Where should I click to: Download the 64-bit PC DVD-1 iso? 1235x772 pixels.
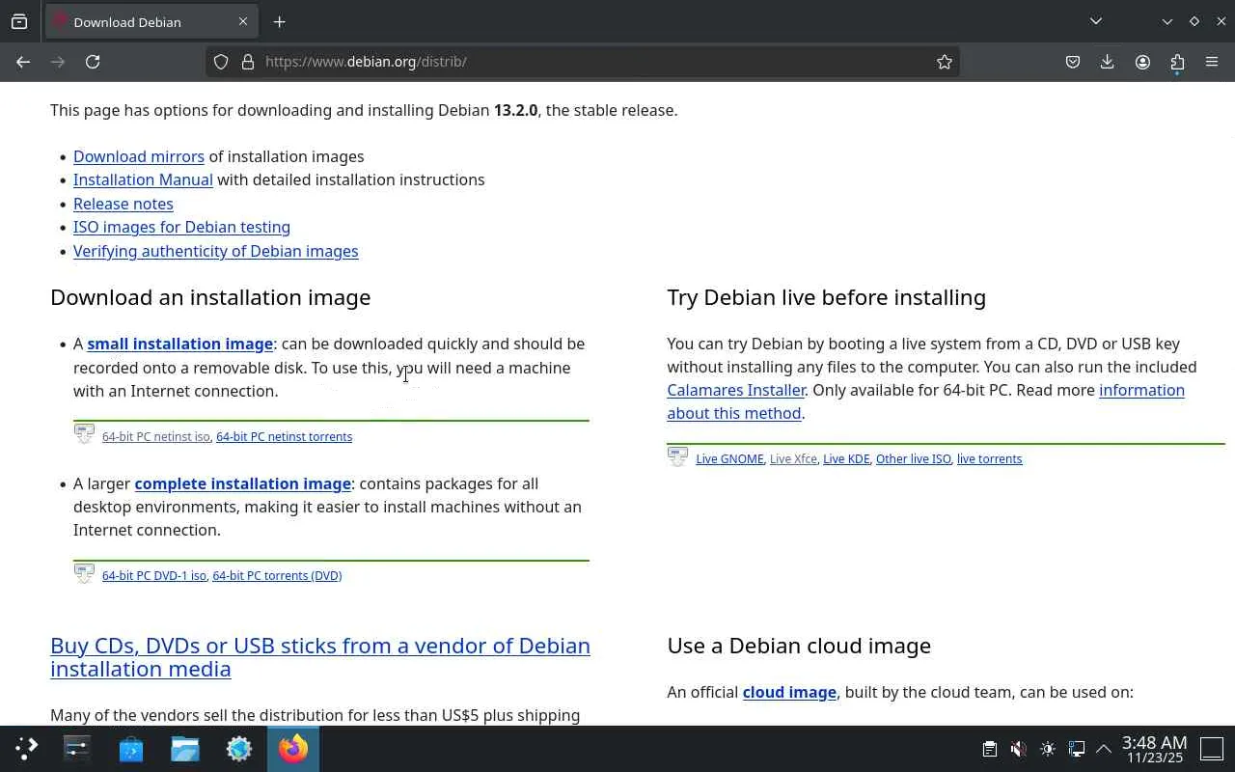[154, 575]
